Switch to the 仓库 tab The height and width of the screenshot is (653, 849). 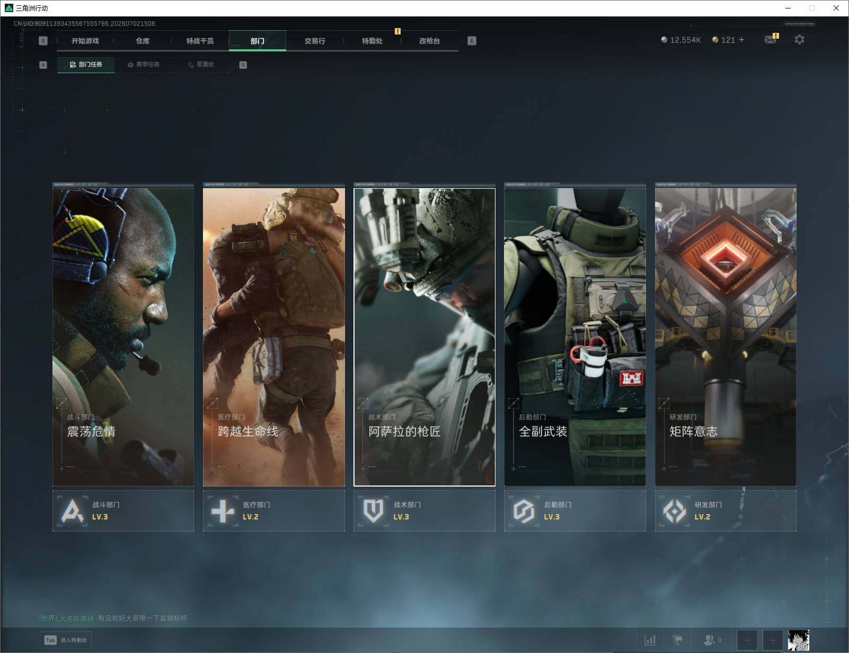coord(143,41)
